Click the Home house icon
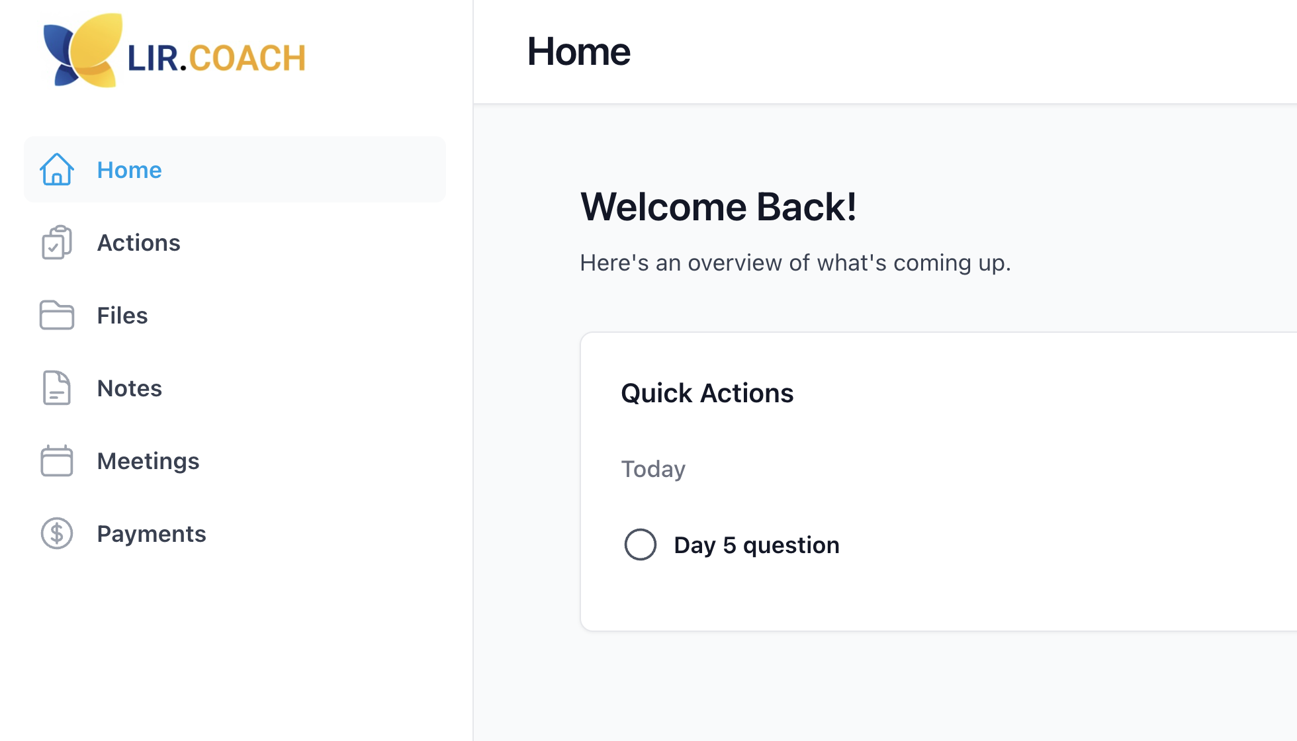This screenshot has width=1297, height=741. point(57,170)
